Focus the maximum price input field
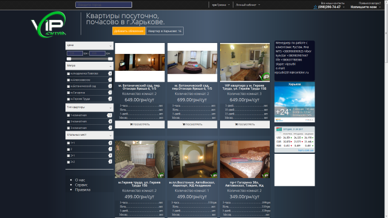388x218 pixels. (97, 53)
